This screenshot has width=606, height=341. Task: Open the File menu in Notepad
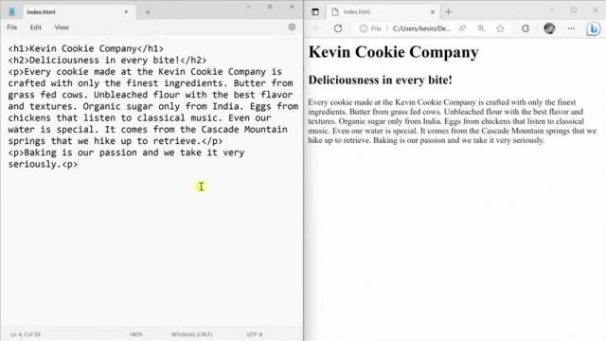[x=12, y=27]
